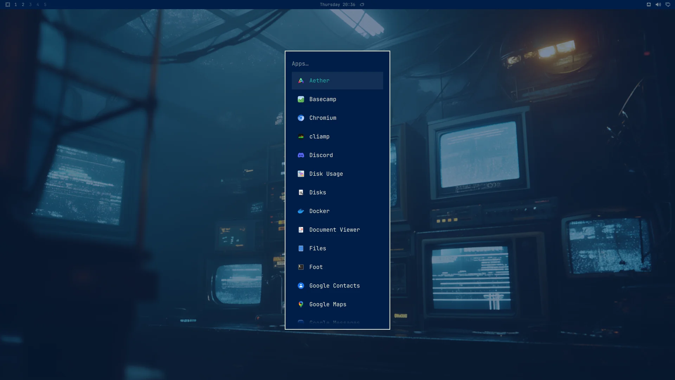Open the volume icon in top bar
The width and height of the screenshot is (675, 380).
point(658,5)
